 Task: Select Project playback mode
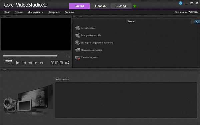click(x=8, y=61)
